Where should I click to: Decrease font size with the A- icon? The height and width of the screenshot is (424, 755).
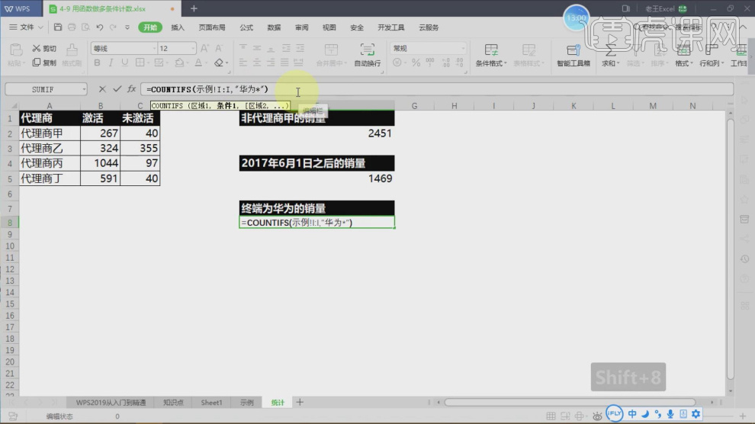219,48
